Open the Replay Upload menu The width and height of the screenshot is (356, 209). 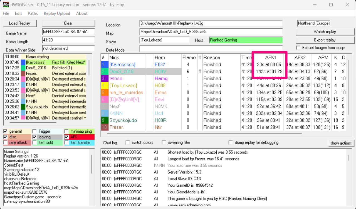[57, 13]
